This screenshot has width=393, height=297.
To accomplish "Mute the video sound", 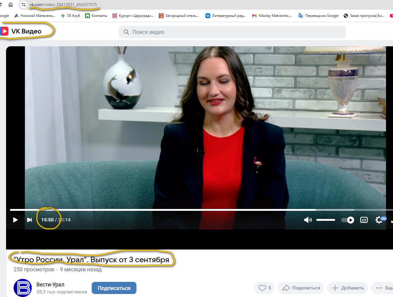I will click(x=308, y=220).
